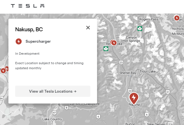This screenshot has width=184, height=125.
Task: Click the Tesla logo in the header
Action: point(27,6)
